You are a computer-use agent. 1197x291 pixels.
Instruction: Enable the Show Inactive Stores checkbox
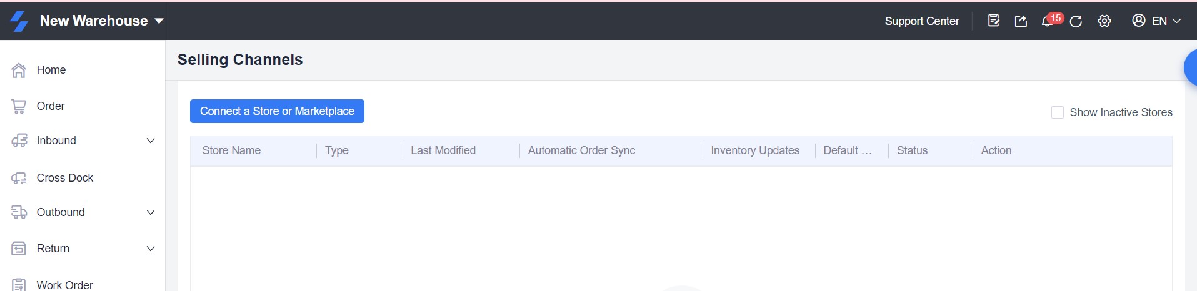(1058, 112)
